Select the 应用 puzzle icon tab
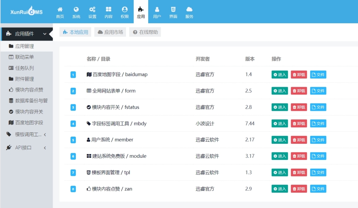 (x=141, y=12)
